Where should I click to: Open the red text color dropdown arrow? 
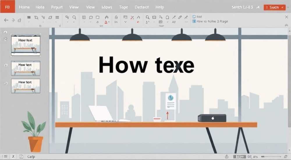point(109,22)
